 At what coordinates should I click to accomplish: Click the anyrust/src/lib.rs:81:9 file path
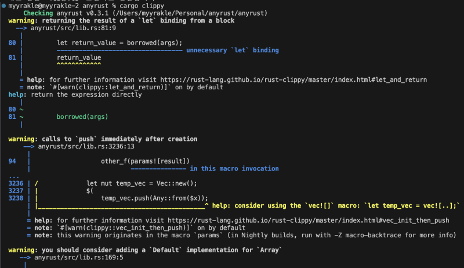[73, 28]
